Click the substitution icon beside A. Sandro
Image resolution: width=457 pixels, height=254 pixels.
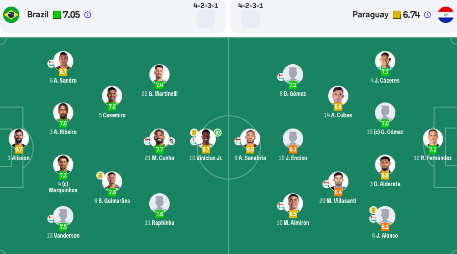[x=51, y=64]
